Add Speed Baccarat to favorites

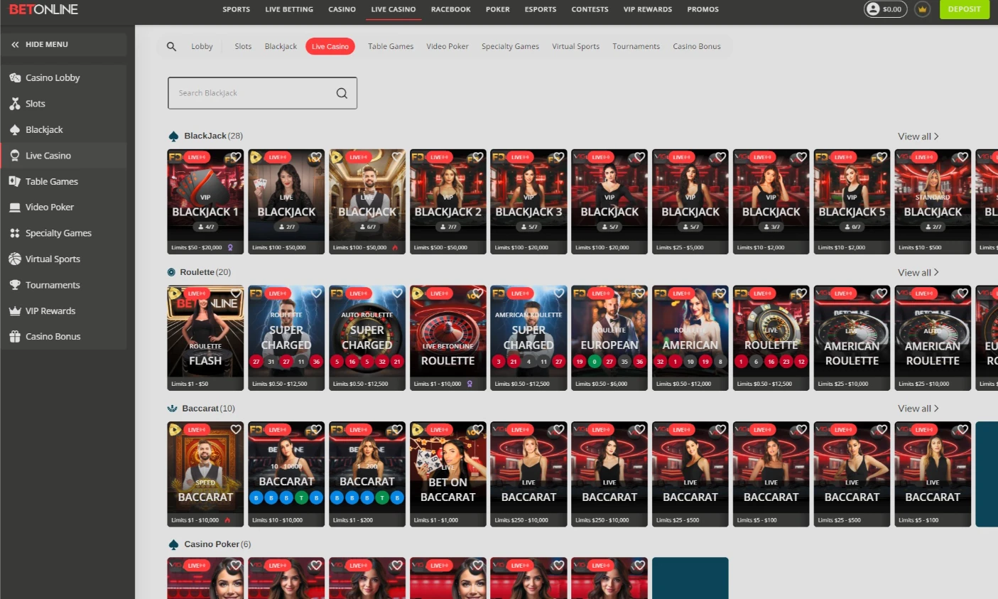[235, 429]
